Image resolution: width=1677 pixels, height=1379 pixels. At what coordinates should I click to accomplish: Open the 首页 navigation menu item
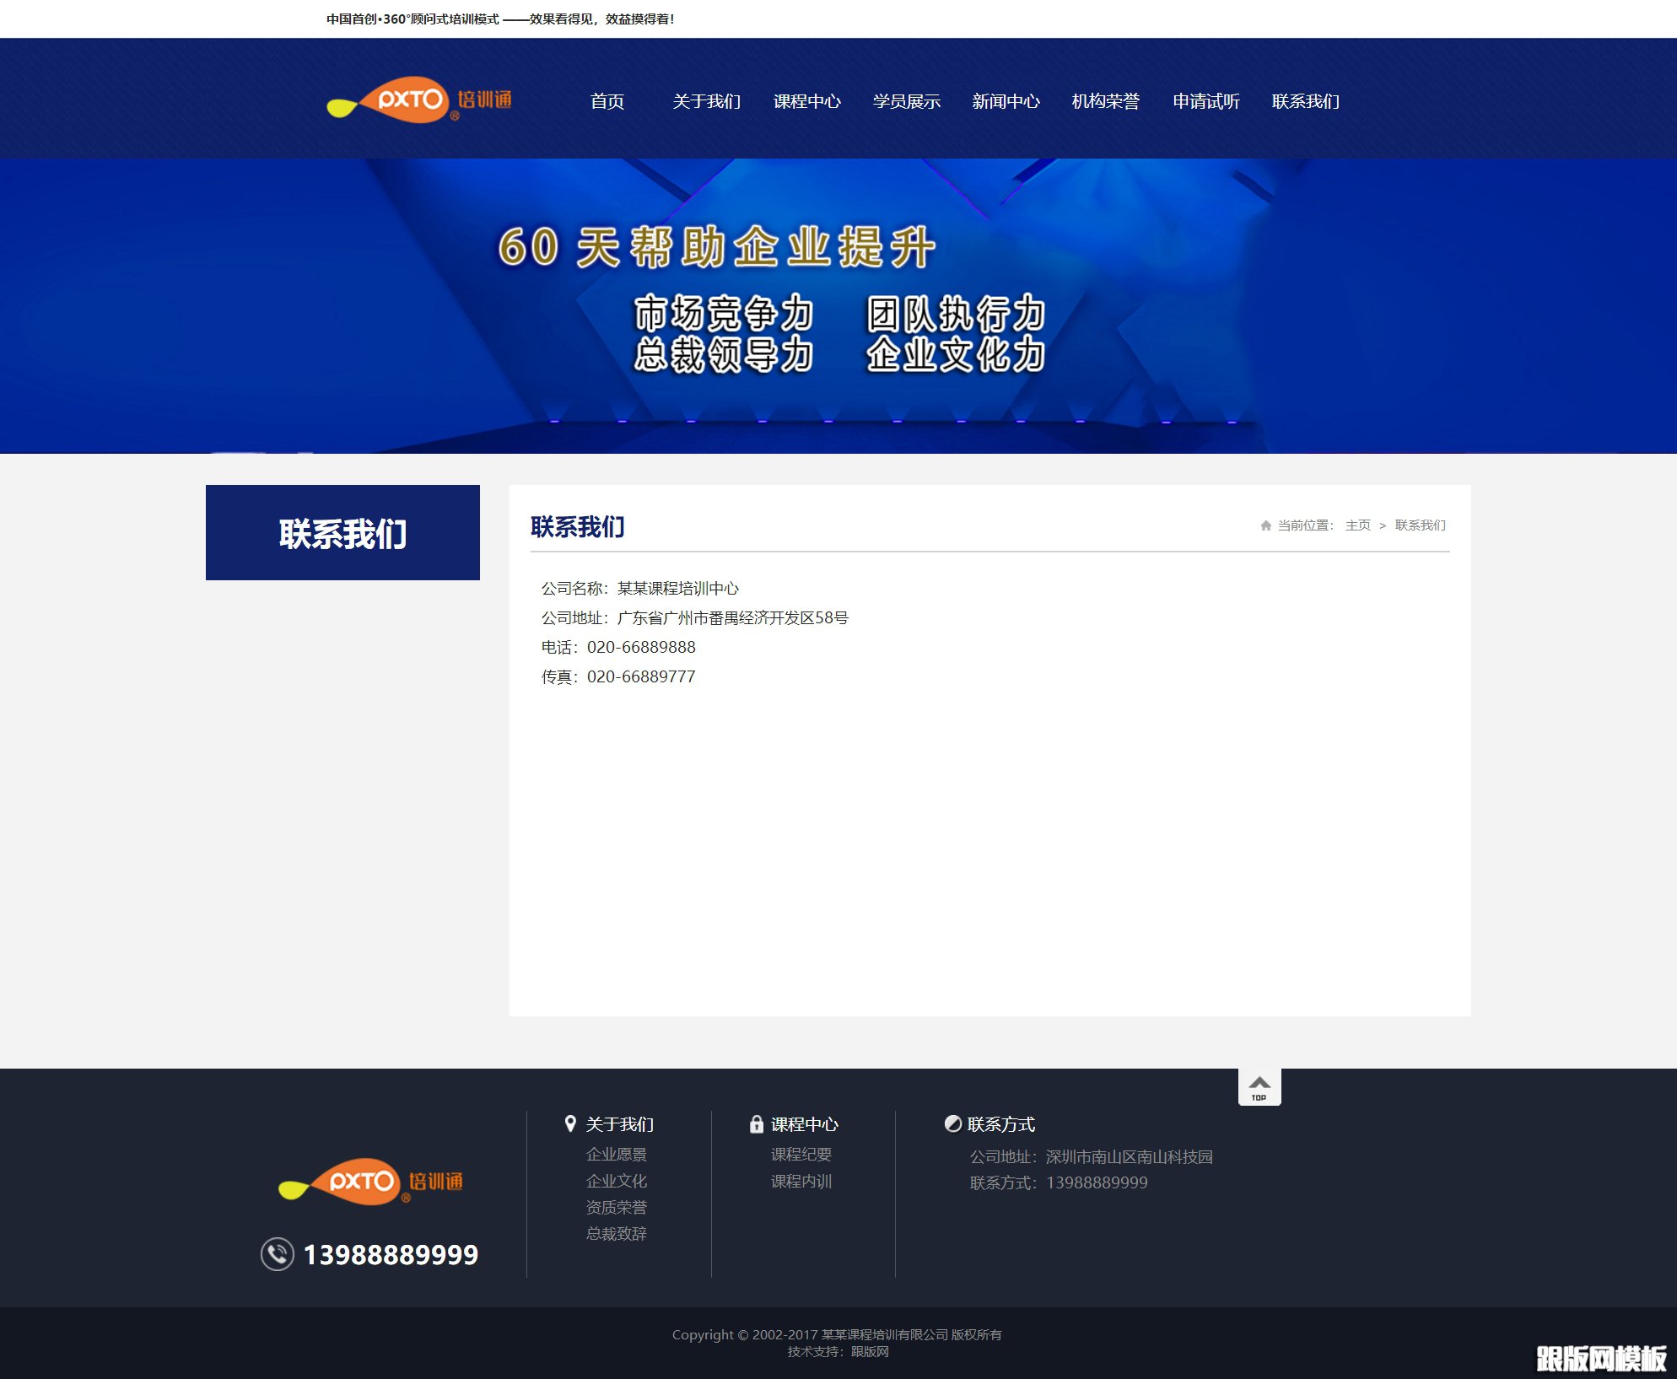(607, 101)
